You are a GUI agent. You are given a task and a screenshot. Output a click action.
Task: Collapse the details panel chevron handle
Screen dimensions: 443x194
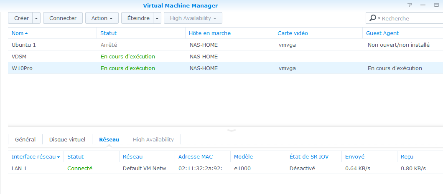point(232,131)
